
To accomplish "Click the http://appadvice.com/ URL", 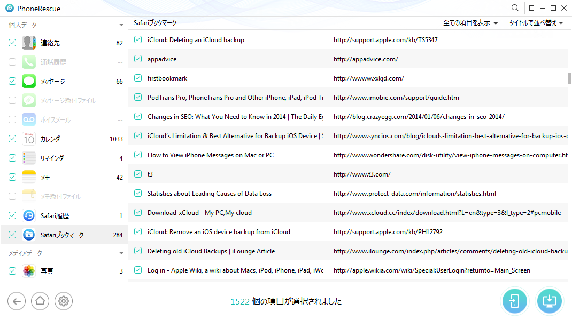I will 366,59.
